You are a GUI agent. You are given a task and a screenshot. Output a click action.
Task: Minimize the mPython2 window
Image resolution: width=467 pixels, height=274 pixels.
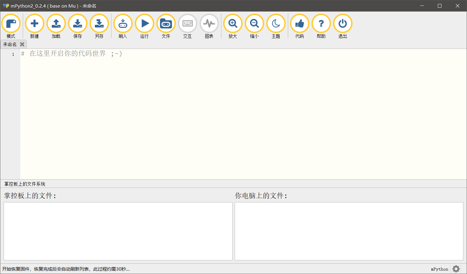[x=422, y=6]
